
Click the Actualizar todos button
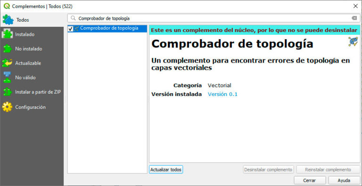pyautogui.click(x=166, y=170)
